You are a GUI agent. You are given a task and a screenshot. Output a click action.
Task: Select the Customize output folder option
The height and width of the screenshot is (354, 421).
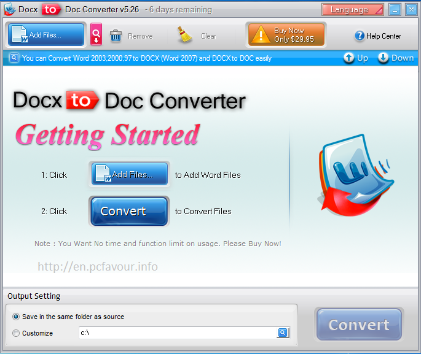point(16,333)
